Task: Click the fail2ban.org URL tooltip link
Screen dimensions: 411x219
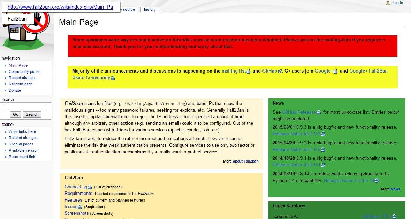Action: 60,7
